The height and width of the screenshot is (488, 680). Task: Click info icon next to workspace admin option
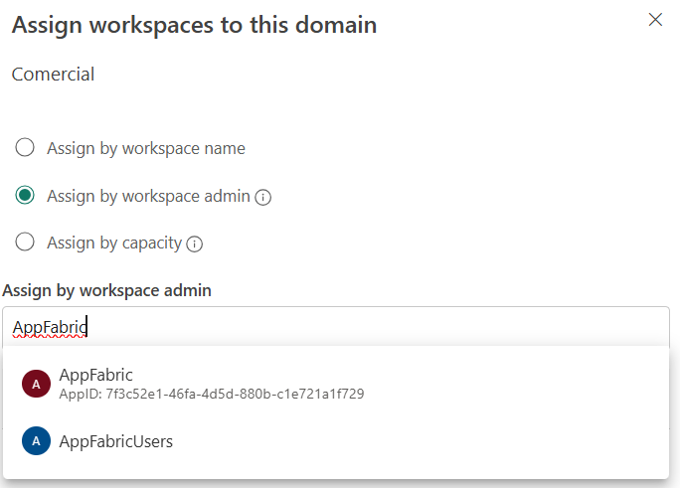tap(263, 197)
